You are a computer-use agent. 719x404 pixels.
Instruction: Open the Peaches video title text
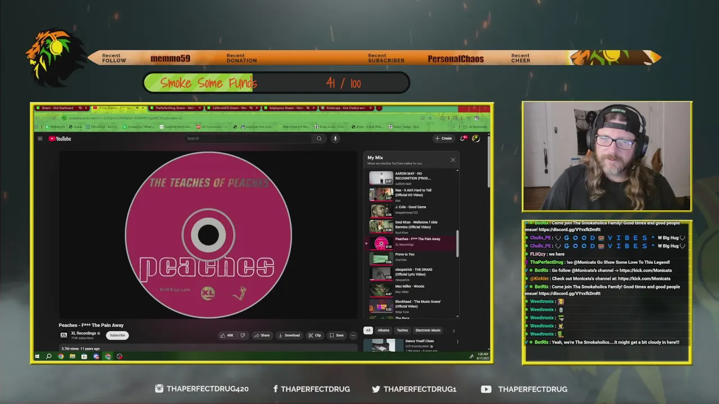point(91,325)
